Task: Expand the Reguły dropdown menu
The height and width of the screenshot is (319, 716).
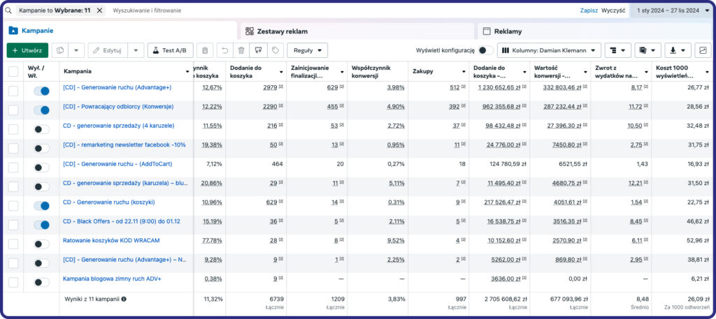Action: tap(307, 50)
